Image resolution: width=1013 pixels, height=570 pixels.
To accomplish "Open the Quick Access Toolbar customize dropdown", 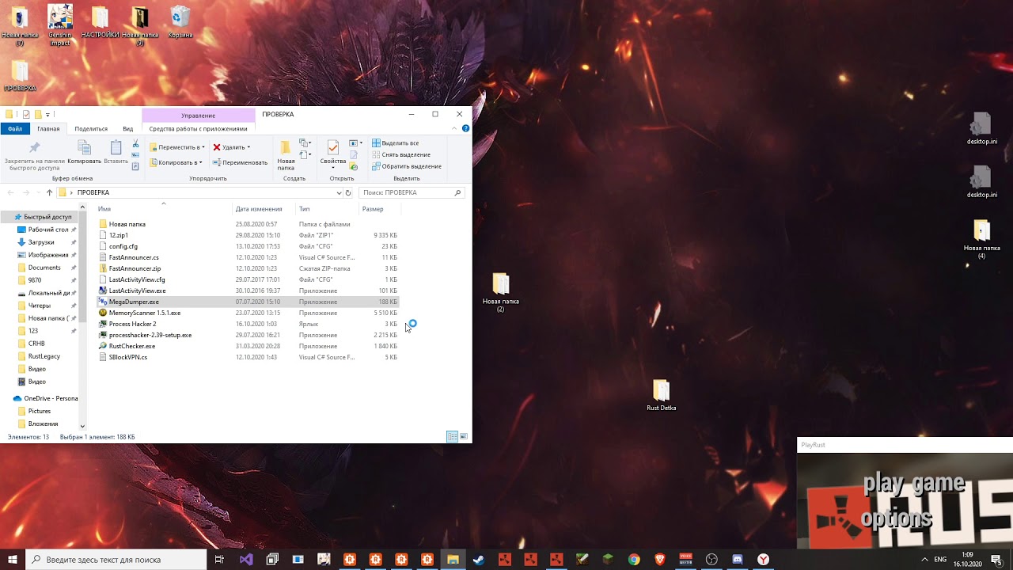I will point(47,115).
